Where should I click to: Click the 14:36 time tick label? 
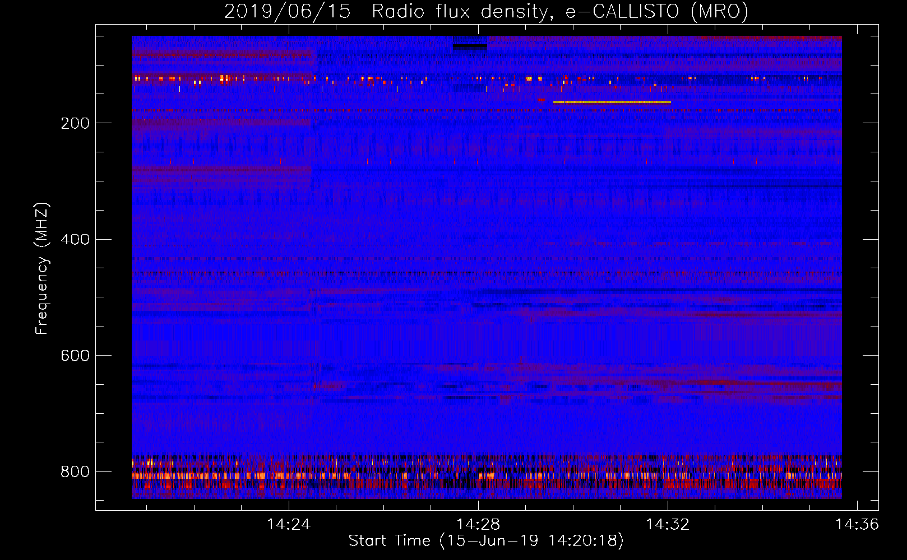857,524
